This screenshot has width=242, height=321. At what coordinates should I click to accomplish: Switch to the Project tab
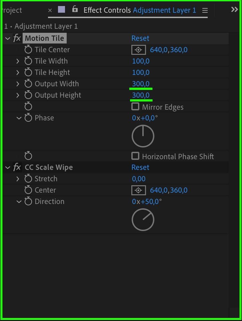[x=11, y=10]
